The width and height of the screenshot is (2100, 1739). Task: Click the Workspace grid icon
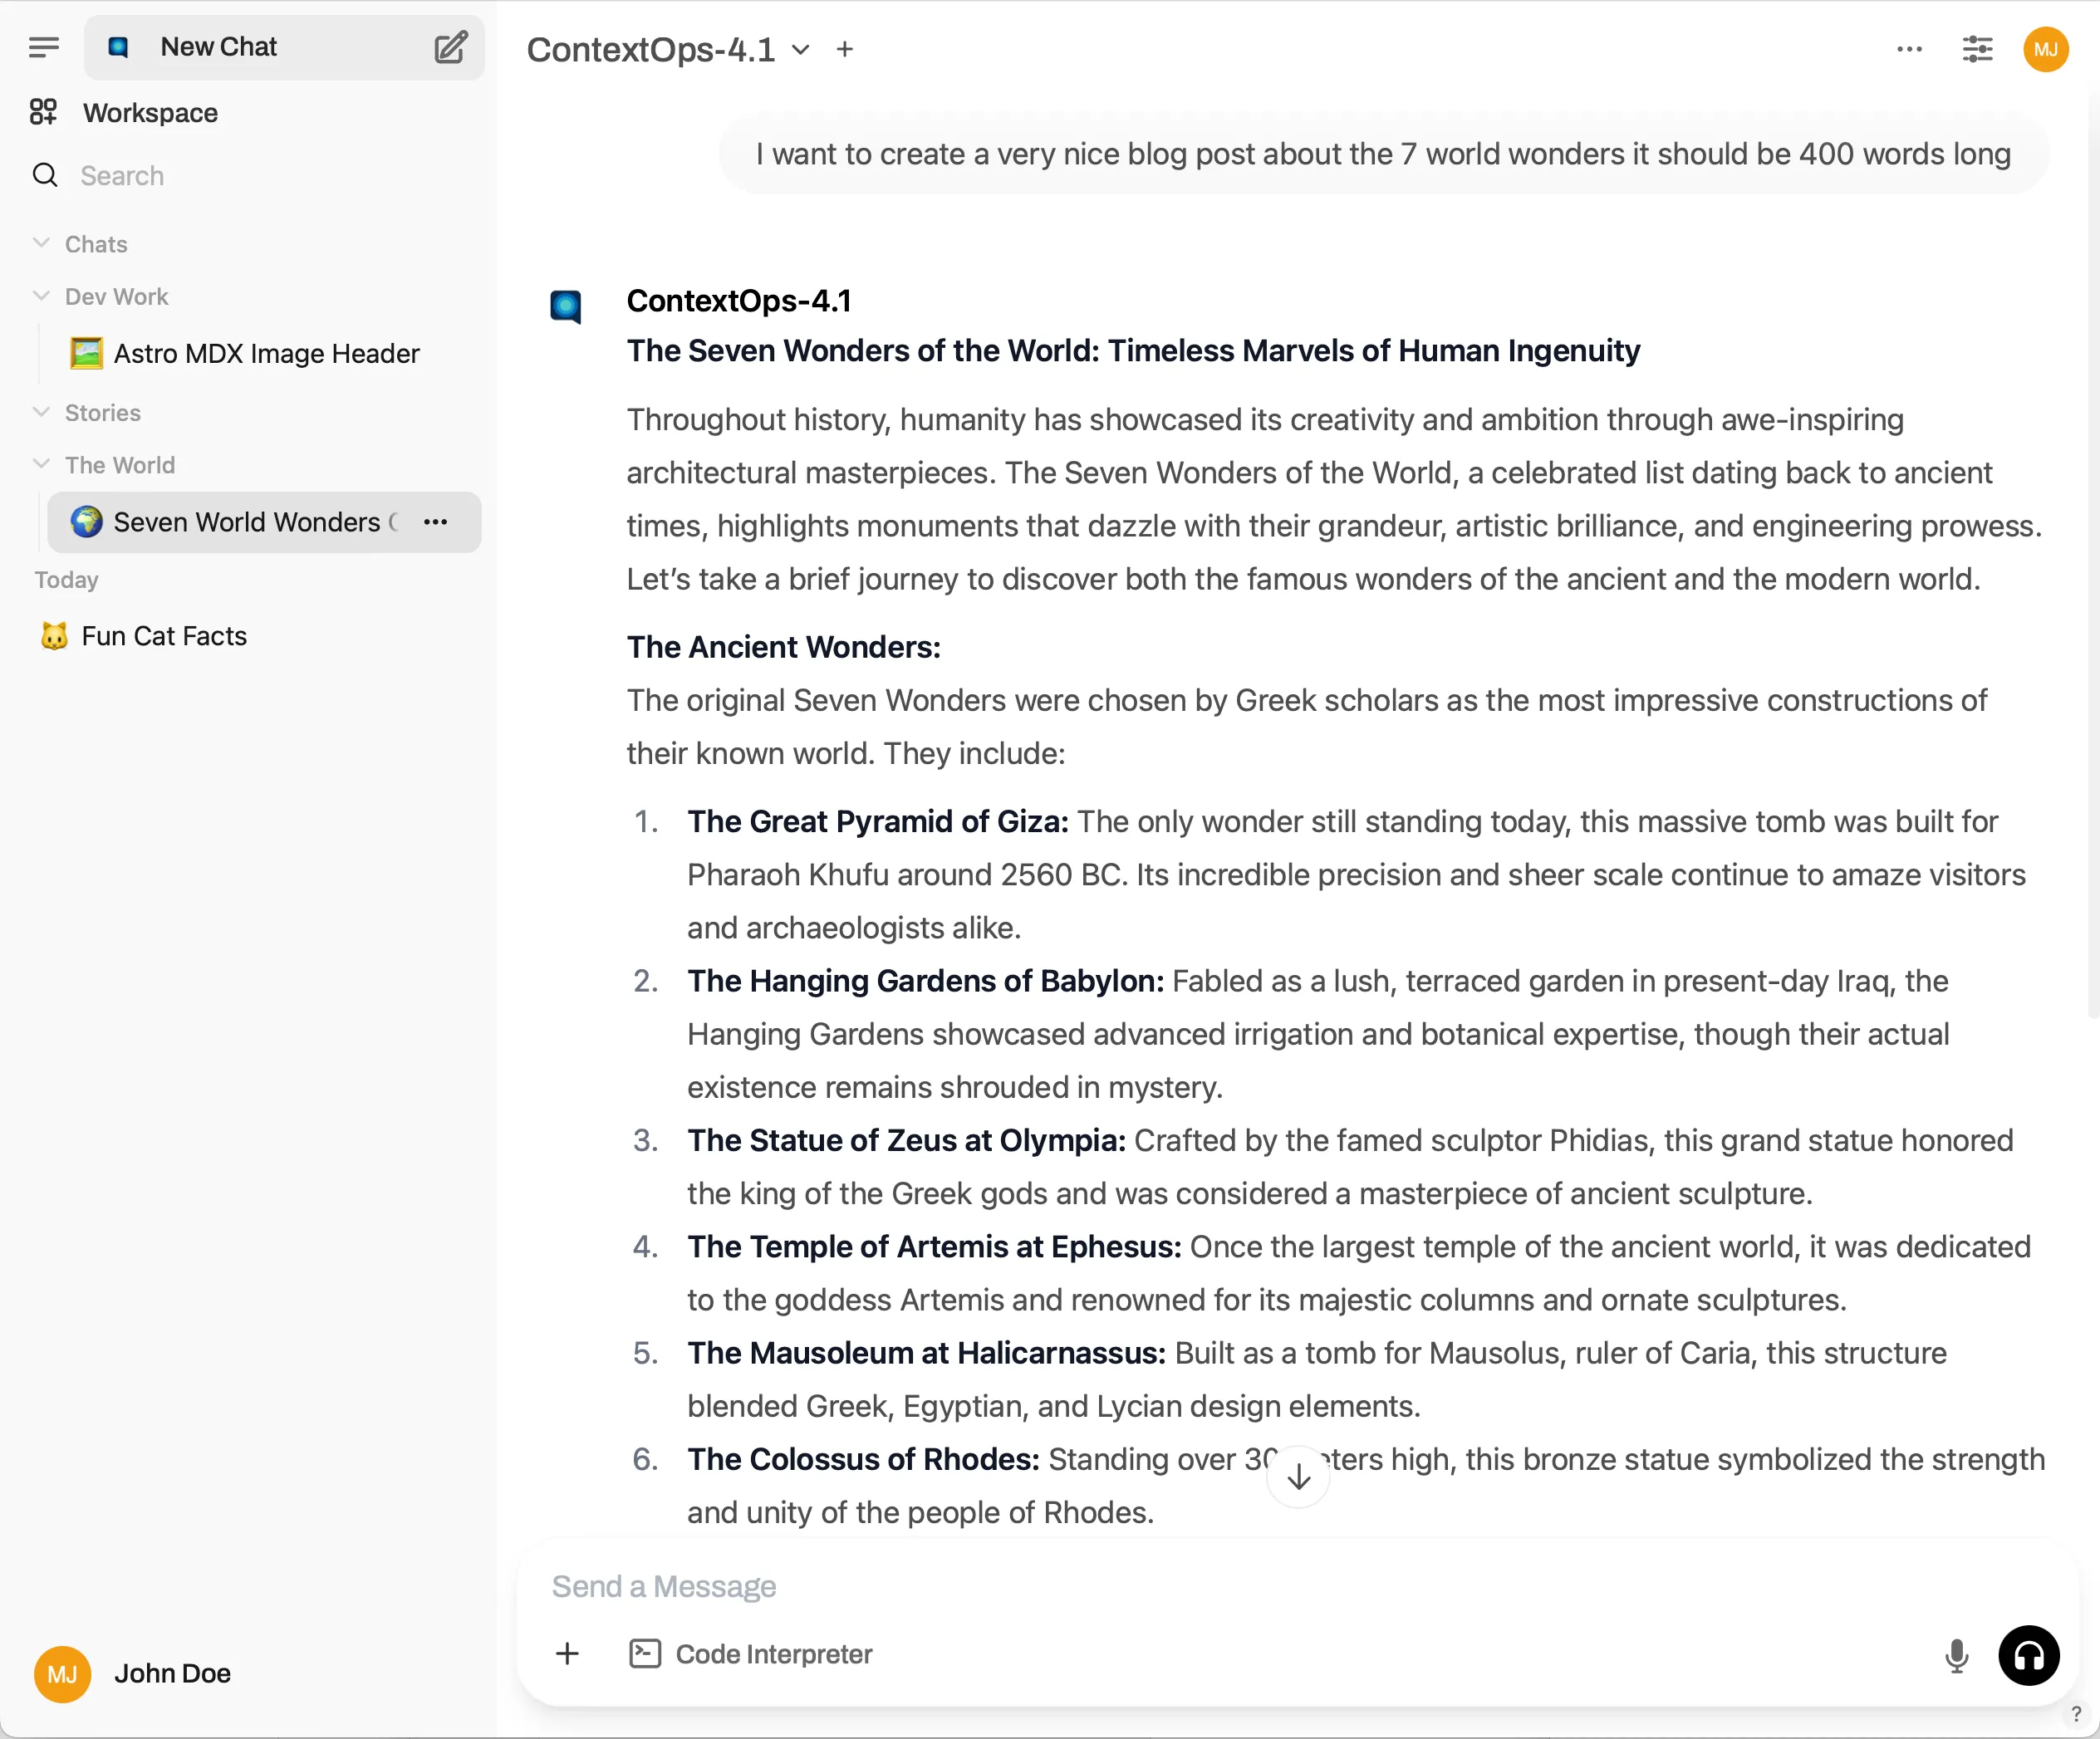coord(43,112)
